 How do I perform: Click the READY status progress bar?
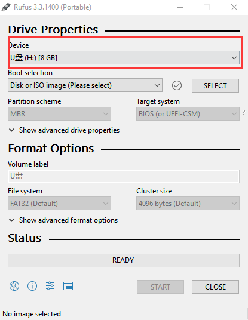click(124, 260)
